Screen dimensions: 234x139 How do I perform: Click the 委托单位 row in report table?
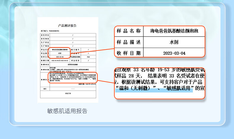click(68, 35)
